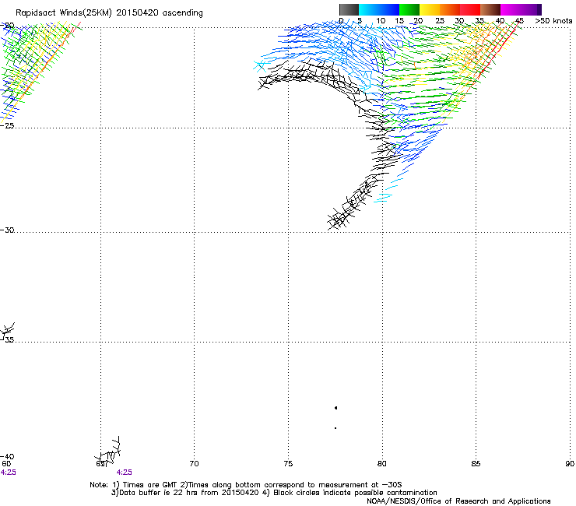Click the 90 longitude axis label
The height and width of the screenshot is (506, 576).
coord(570,464)
